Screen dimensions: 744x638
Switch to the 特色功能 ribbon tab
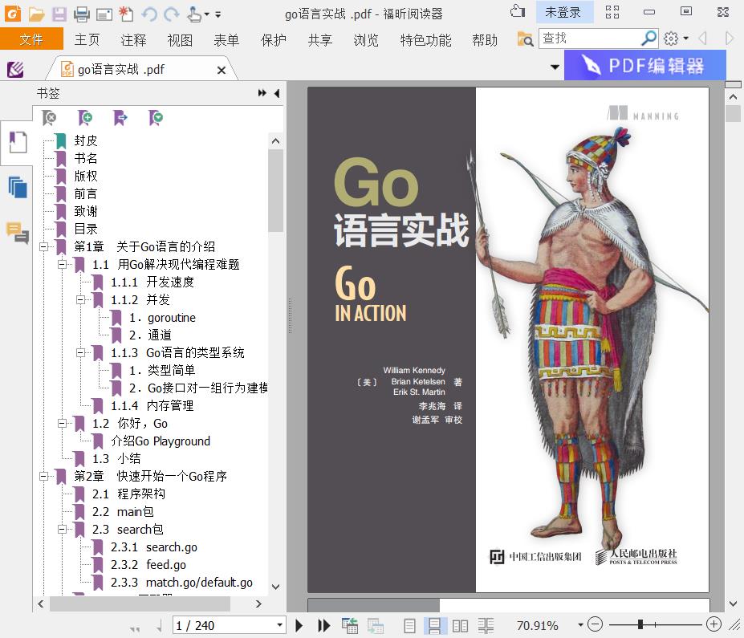(425, 39)
